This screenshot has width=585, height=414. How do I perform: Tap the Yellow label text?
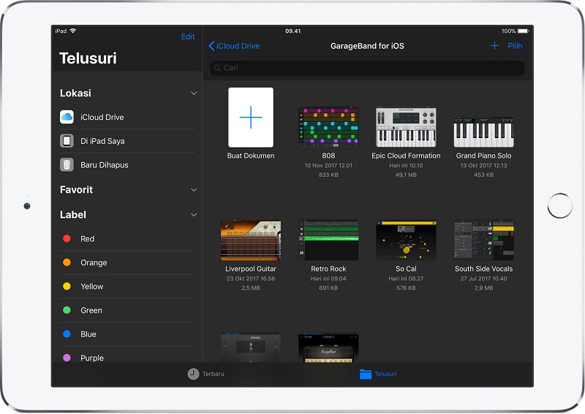[92, 286]
